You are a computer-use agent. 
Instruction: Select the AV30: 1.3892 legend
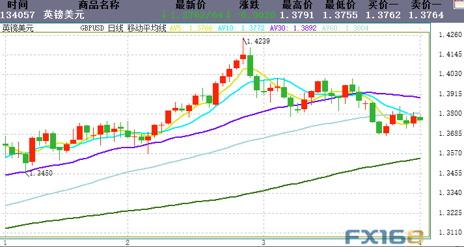click(x=293, y=29)
